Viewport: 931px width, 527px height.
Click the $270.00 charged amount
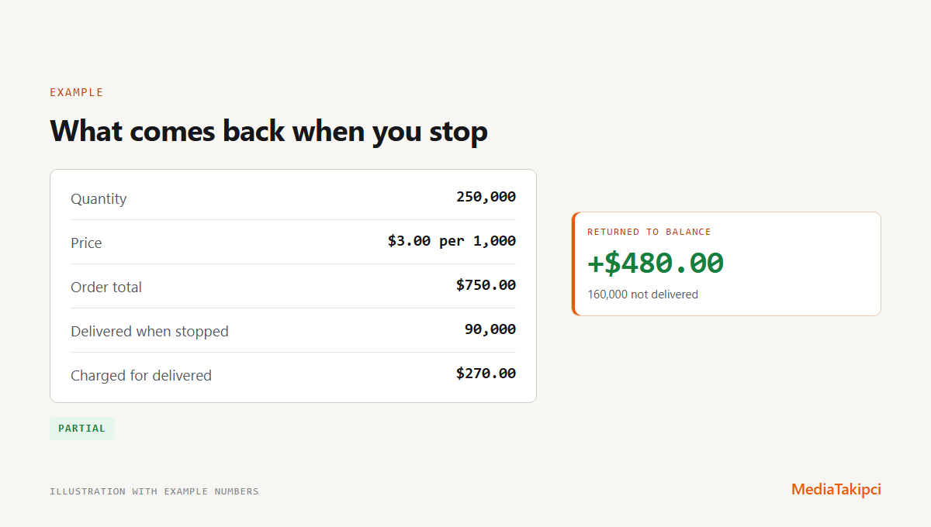click(486, 374)
